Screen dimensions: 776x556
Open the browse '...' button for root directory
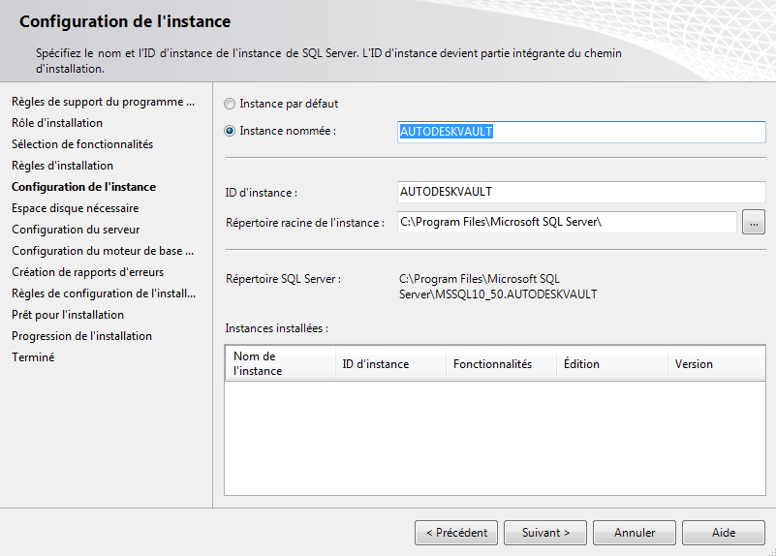click(x=754, y=223)
